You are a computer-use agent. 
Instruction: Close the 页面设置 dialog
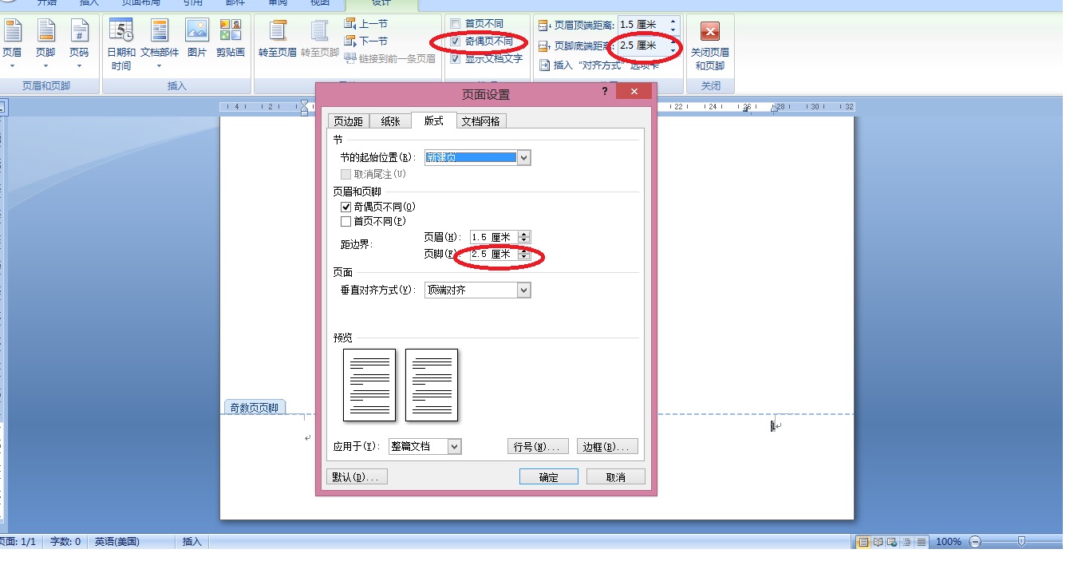pyautogui.click(x=634, y=92)
